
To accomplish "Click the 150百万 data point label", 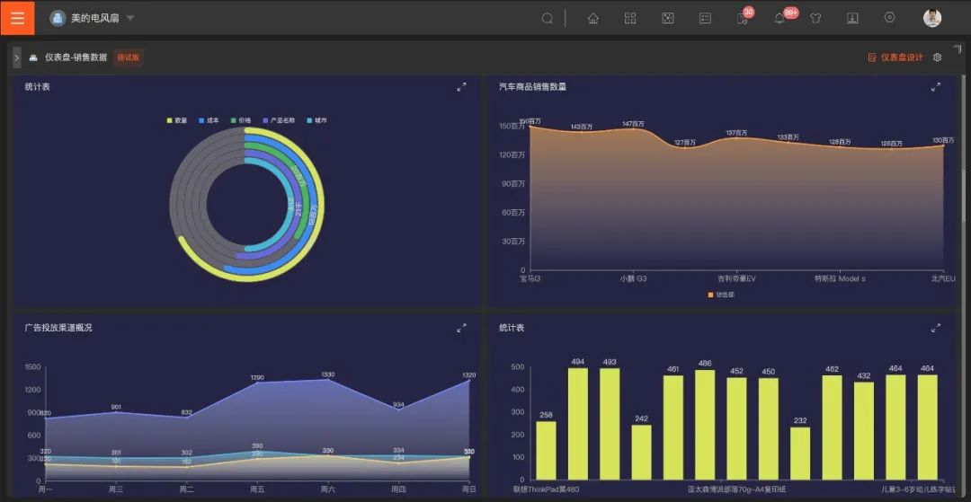I will coord(530,122).
